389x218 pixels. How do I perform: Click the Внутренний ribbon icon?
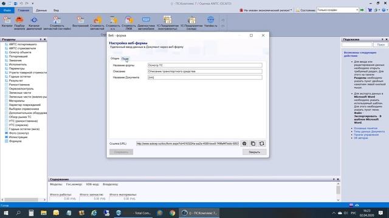[80, 22]
